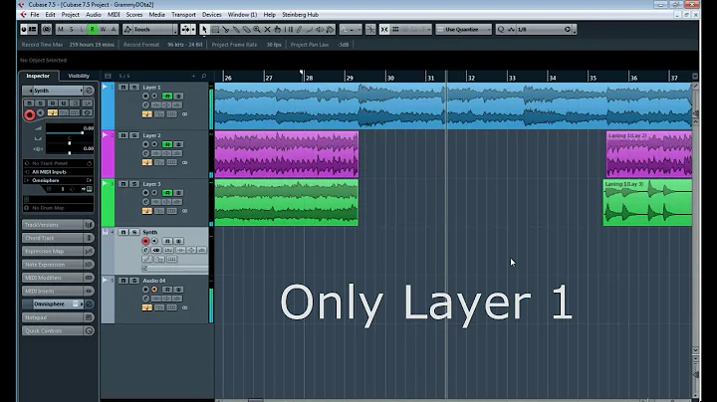
Task: Select the Mute X tool
Action: point(268,29)
